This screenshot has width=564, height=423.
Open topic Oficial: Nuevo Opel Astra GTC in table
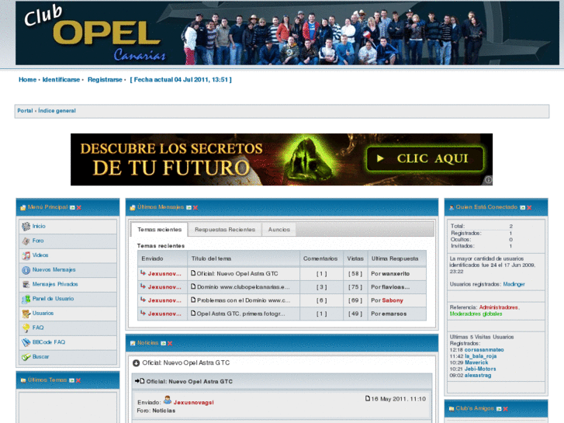click(237, 274)
